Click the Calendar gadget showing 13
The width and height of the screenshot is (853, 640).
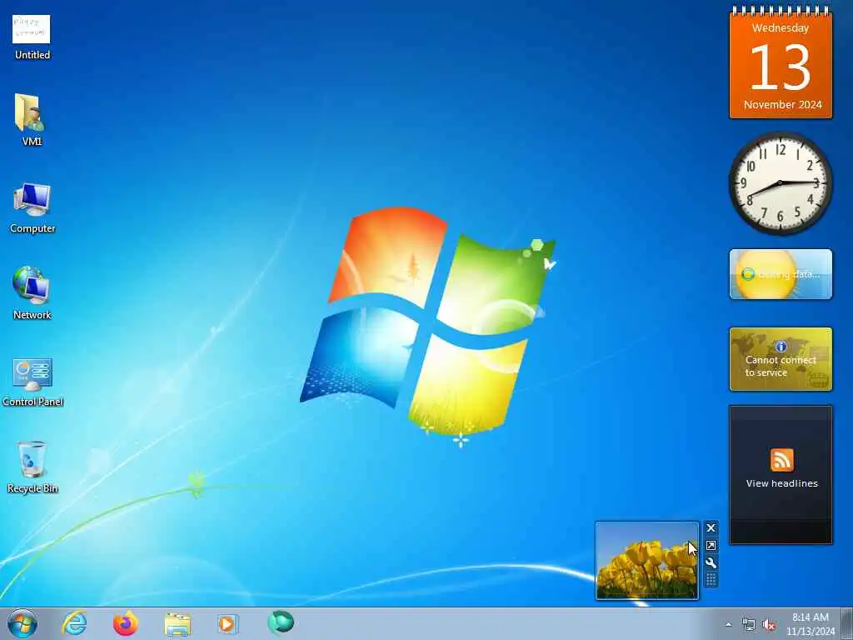tap(781, 63)
